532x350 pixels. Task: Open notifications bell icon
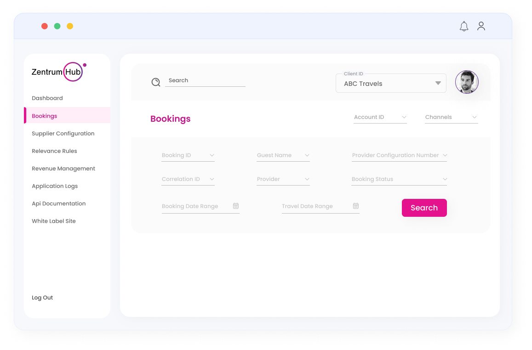coord(464,27)
